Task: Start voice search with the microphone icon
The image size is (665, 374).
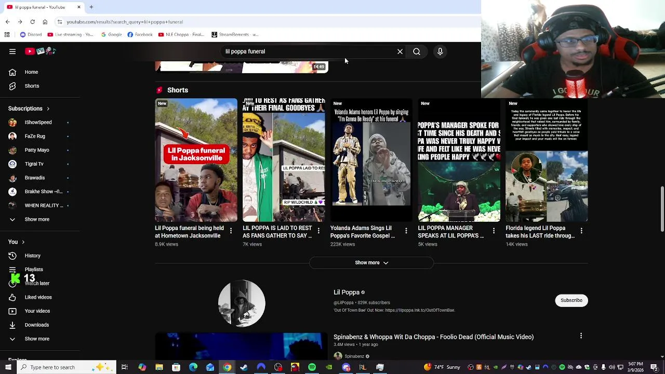Action: click(x=440, y=51)
